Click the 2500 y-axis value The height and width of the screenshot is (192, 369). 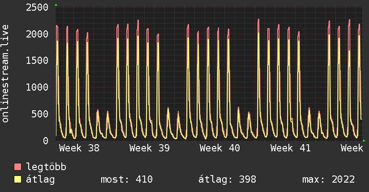tap(37, 7)
